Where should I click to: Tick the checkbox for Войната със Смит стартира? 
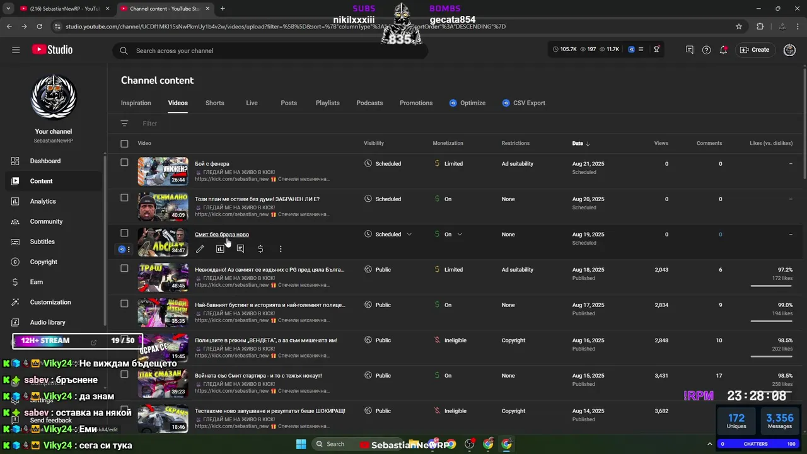tap(124, 375)
